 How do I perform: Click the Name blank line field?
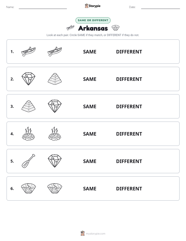43,7
